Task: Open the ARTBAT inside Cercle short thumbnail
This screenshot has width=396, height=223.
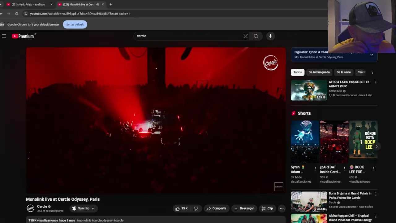Action: pyautogui.click(x=334, y=142)
